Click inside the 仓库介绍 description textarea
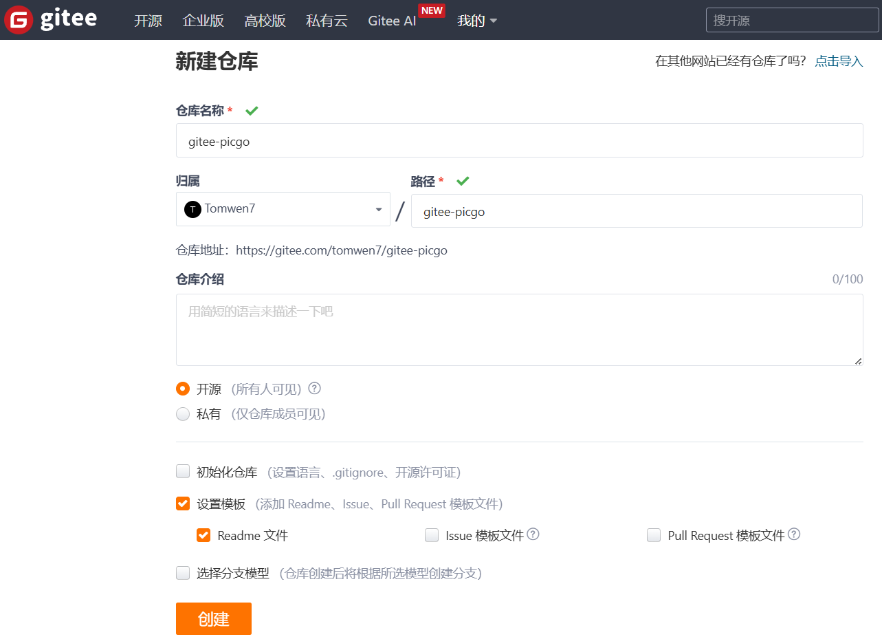The width and height of the screenshot is (882, 639). click(x=519, y=329)
